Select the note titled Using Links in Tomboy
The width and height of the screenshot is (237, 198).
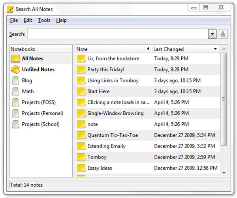(113, 80)
